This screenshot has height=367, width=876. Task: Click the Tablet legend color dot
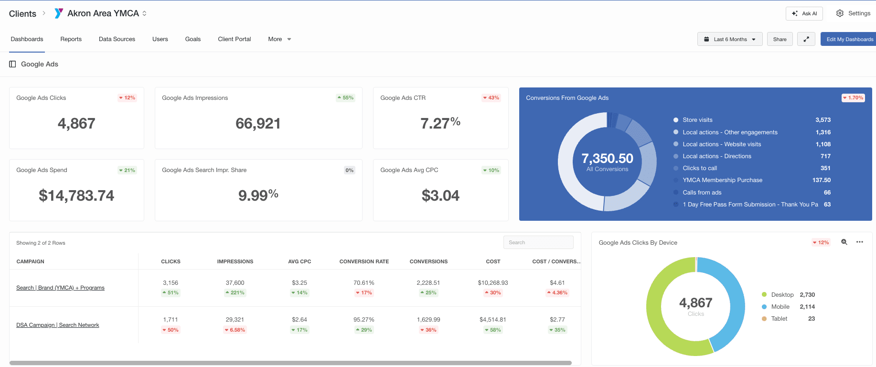[x=764, y=319]
